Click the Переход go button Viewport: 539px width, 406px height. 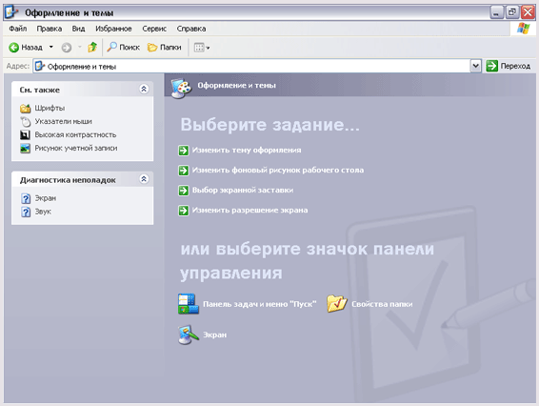pos(509,66)
